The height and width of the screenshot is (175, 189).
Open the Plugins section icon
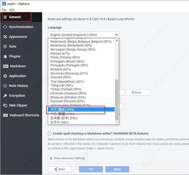pos(5,56)
